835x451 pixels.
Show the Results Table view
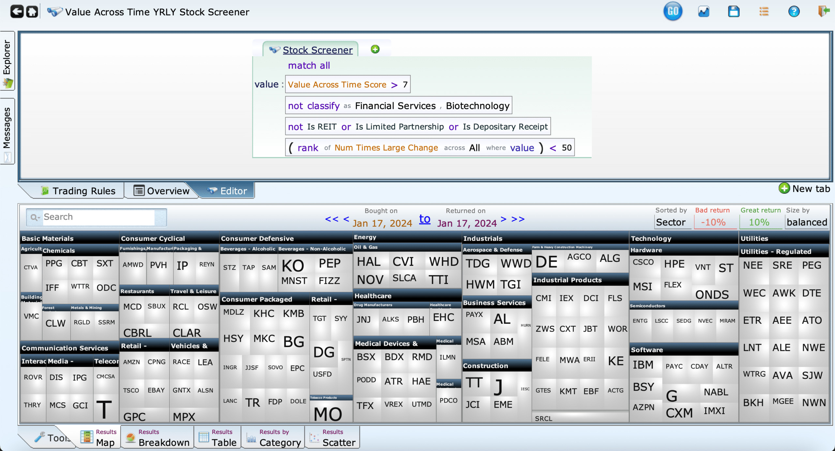coord(218,437)
